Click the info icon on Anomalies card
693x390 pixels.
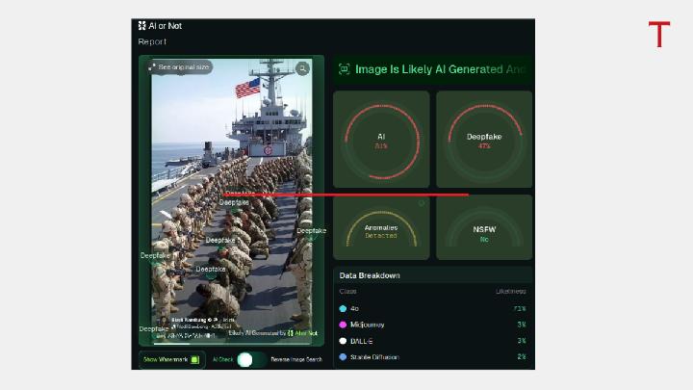[x=421, y=203]
